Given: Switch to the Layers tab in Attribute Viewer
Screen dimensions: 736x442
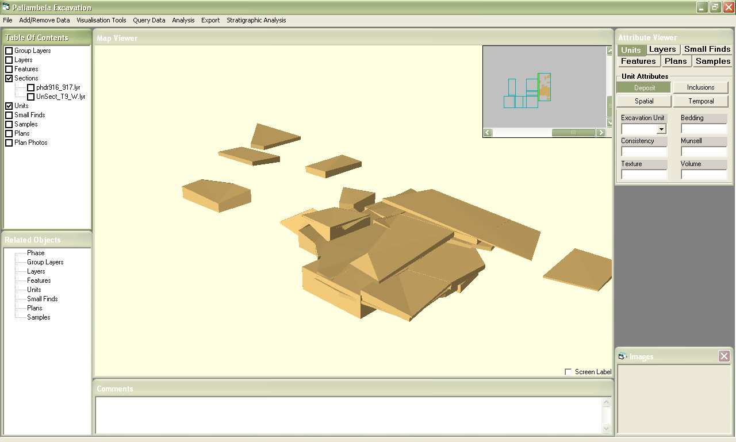Looking at the screenshot, I should (x=662, y=49).
